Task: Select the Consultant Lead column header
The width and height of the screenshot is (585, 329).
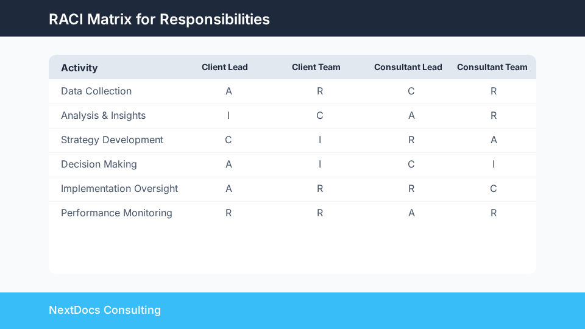Action: coord(408,67)
